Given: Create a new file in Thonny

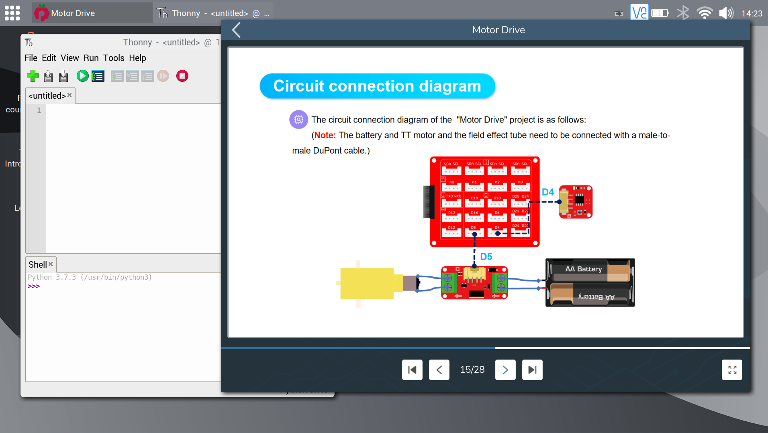Looking at the screenshot, I should click(33, 76).
